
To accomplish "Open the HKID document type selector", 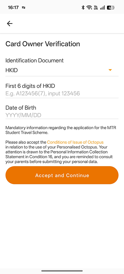I will coord(62,70).
